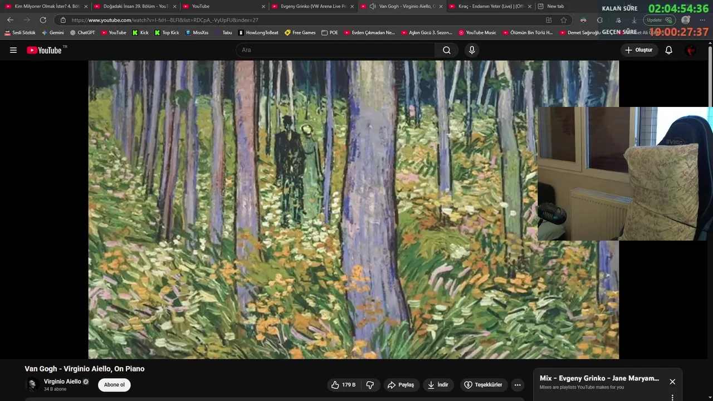Open YouTube Music bookmark
Image resolution: width=713 pixels, height=401 pixels.
pos(477,33)
